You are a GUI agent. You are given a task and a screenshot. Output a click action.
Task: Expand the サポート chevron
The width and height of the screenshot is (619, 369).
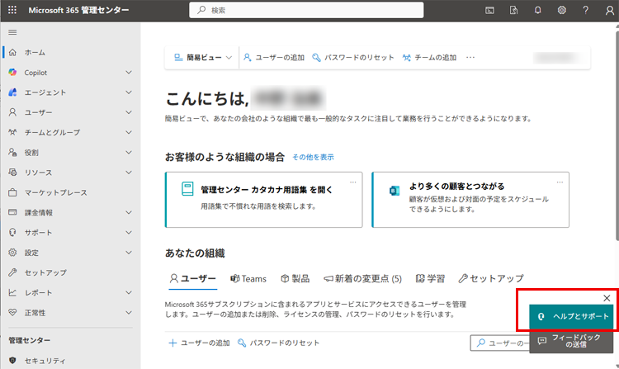coord(129,233)
